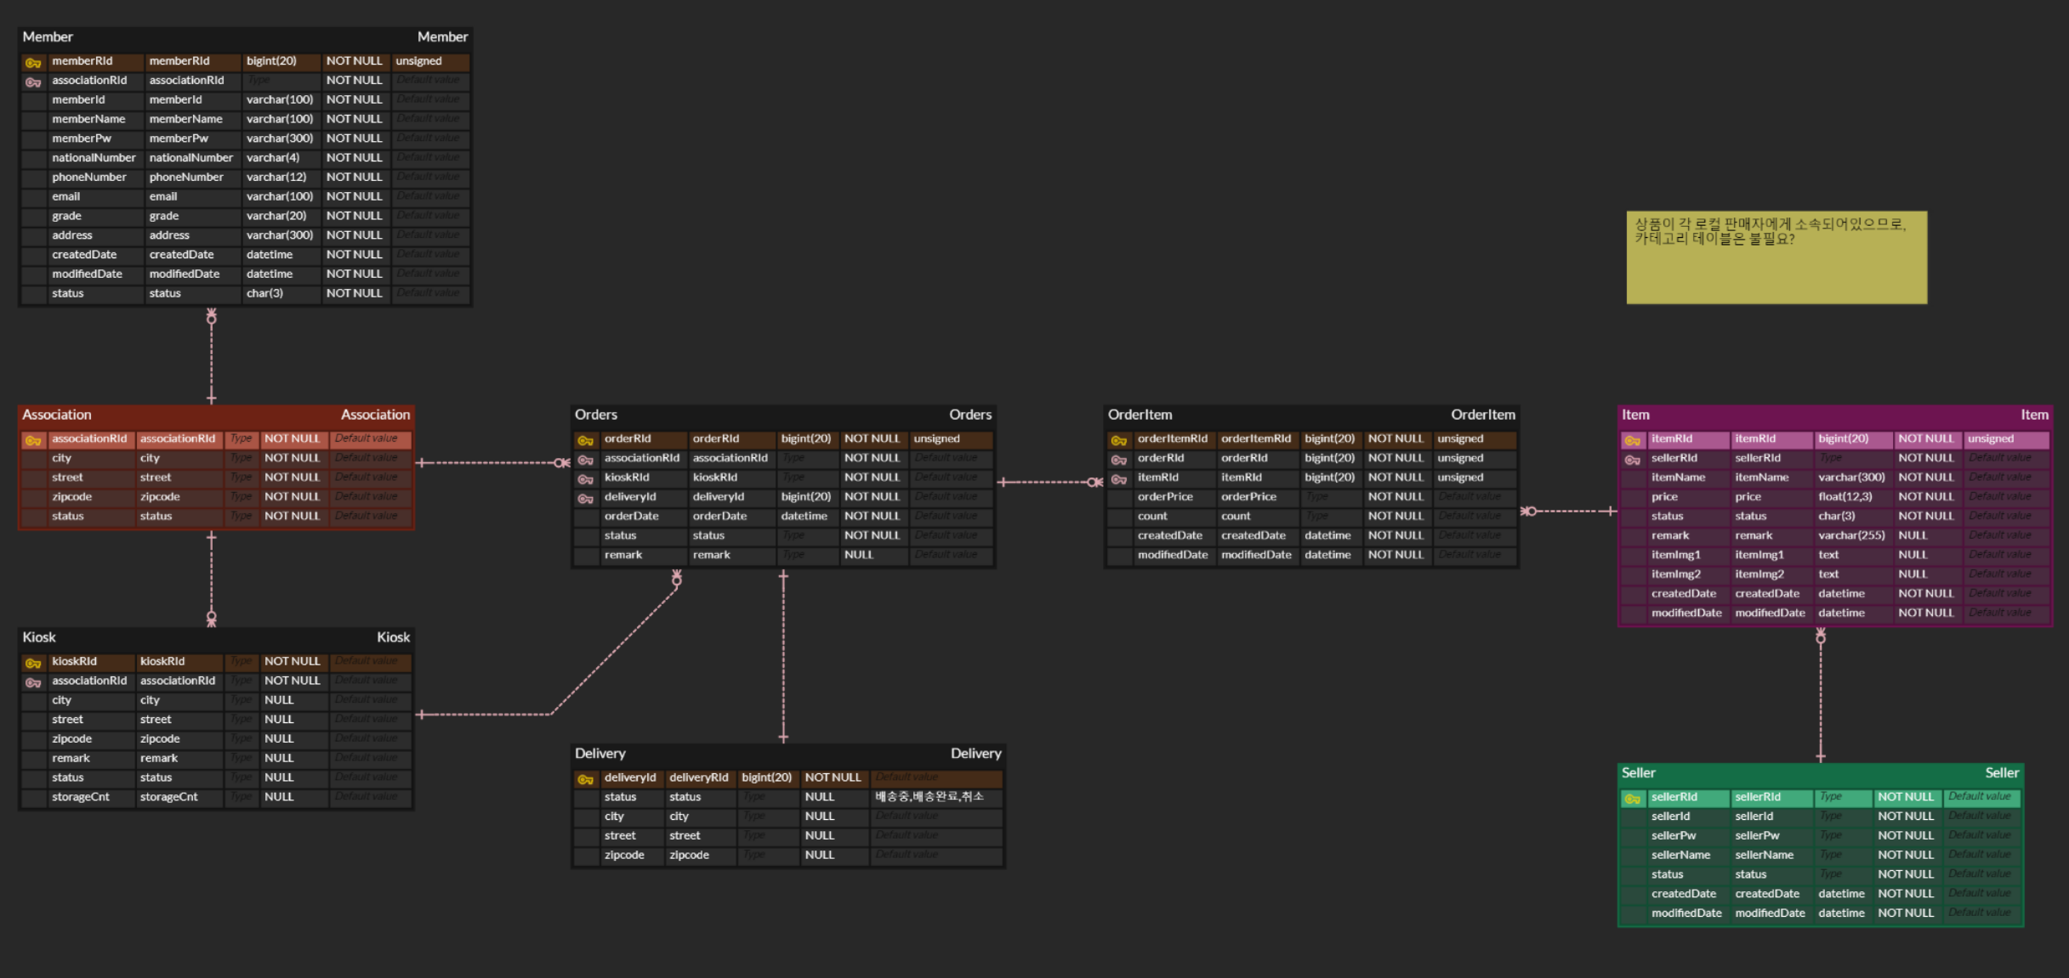
Task: Click the foreign key icon beside kioskRId in Orders
Action: click(585, 478)
